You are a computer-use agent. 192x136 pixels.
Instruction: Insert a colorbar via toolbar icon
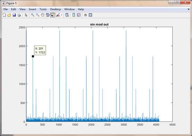[73, 15]
